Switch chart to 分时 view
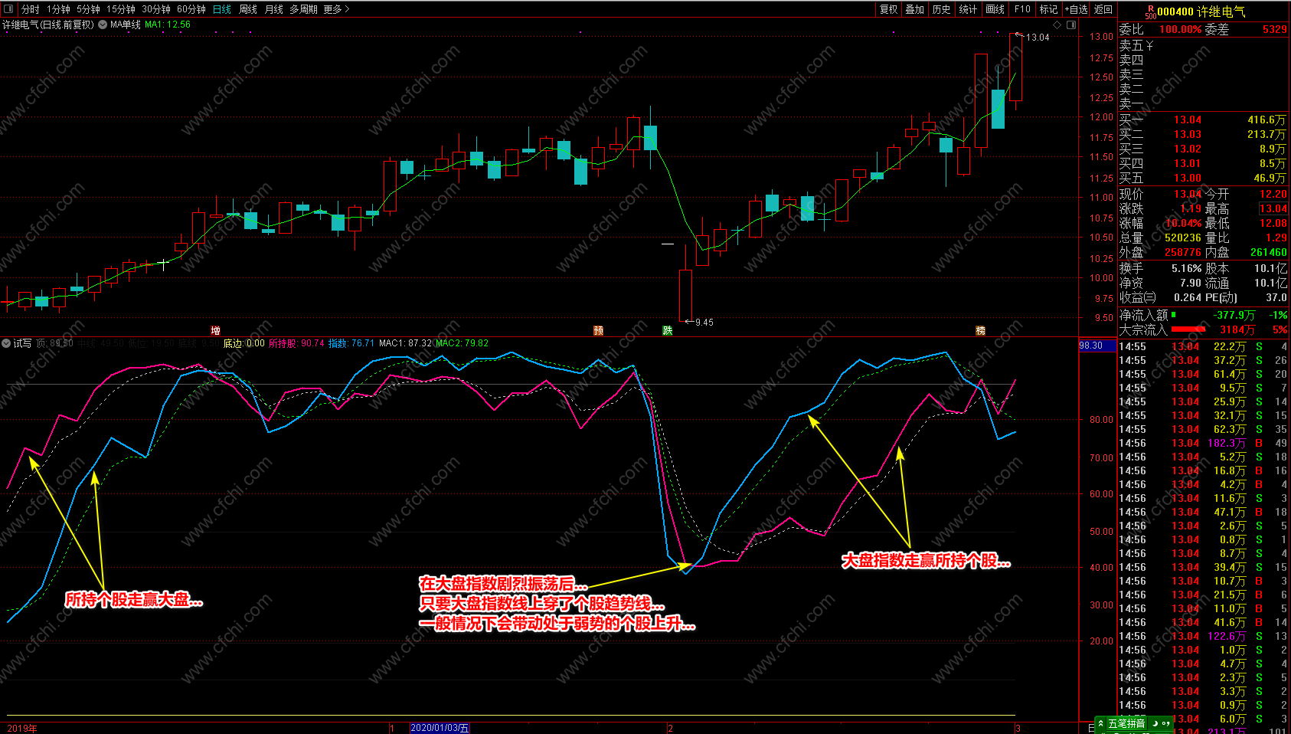This screenshot has height=734, width=1291. point(31,9)
